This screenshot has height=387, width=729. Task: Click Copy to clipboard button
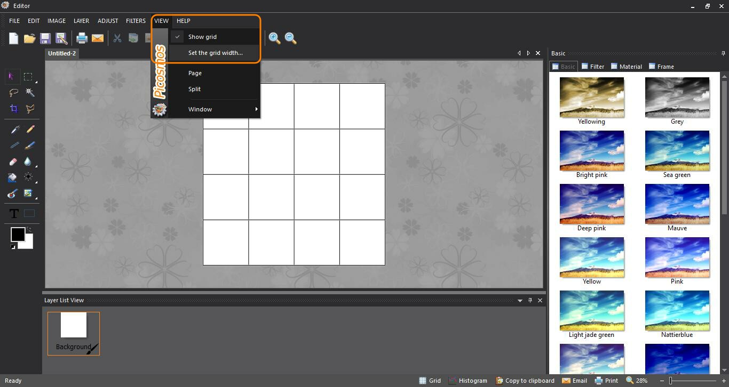click(x=525, y=381)
